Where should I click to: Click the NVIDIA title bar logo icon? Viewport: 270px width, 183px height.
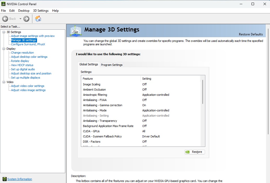tap(3, 4)
